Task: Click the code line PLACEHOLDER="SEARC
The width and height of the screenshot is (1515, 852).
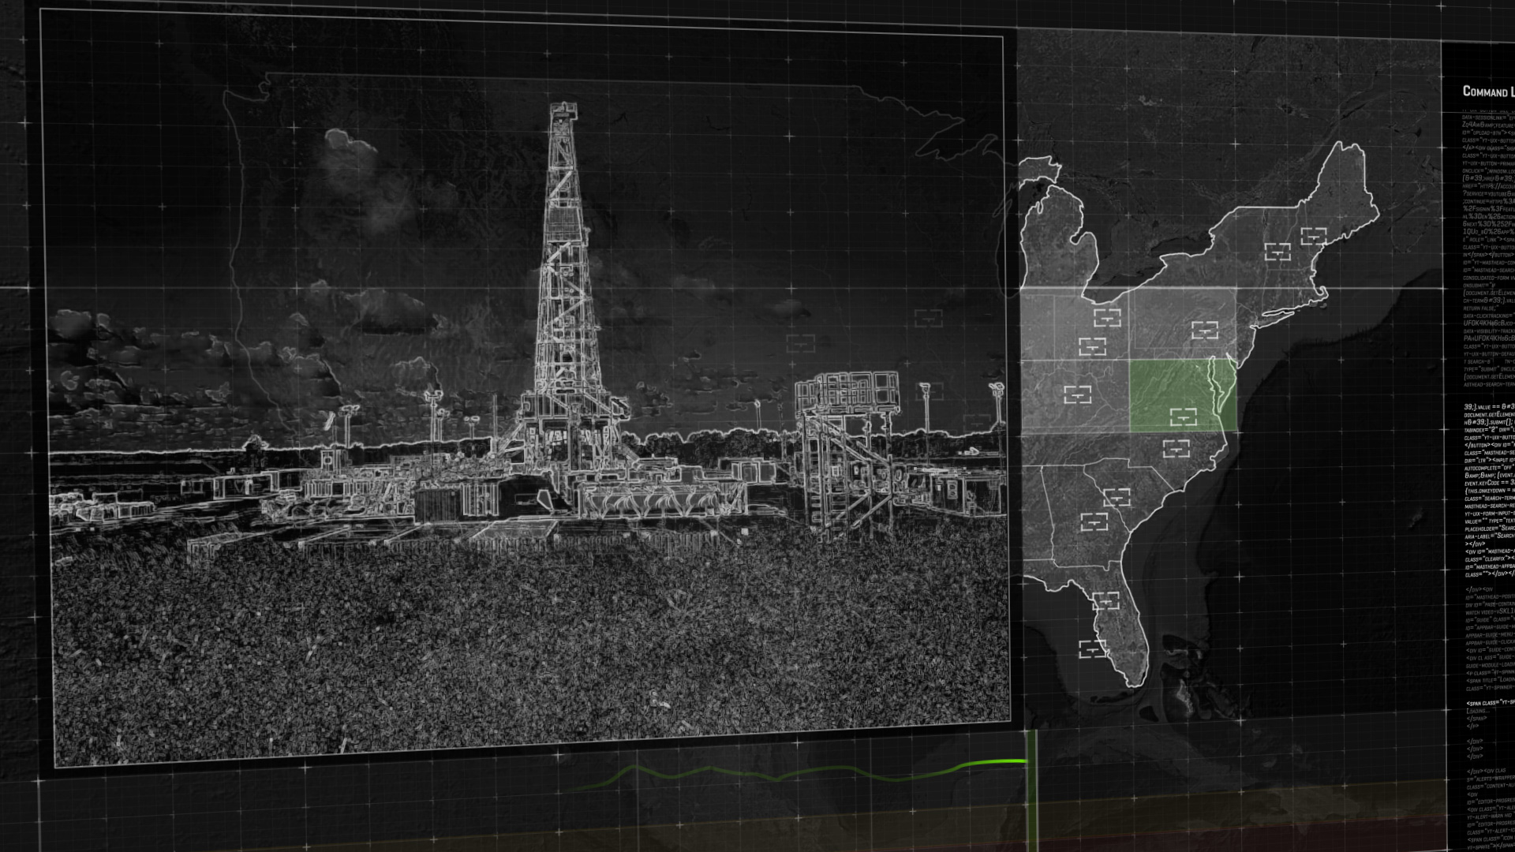Action: click(1490, 529)
